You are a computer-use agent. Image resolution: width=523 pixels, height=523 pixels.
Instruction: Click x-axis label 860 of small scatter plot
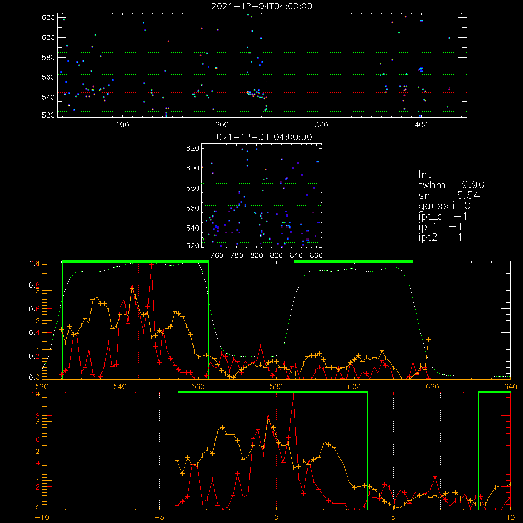tap(316, 256)
